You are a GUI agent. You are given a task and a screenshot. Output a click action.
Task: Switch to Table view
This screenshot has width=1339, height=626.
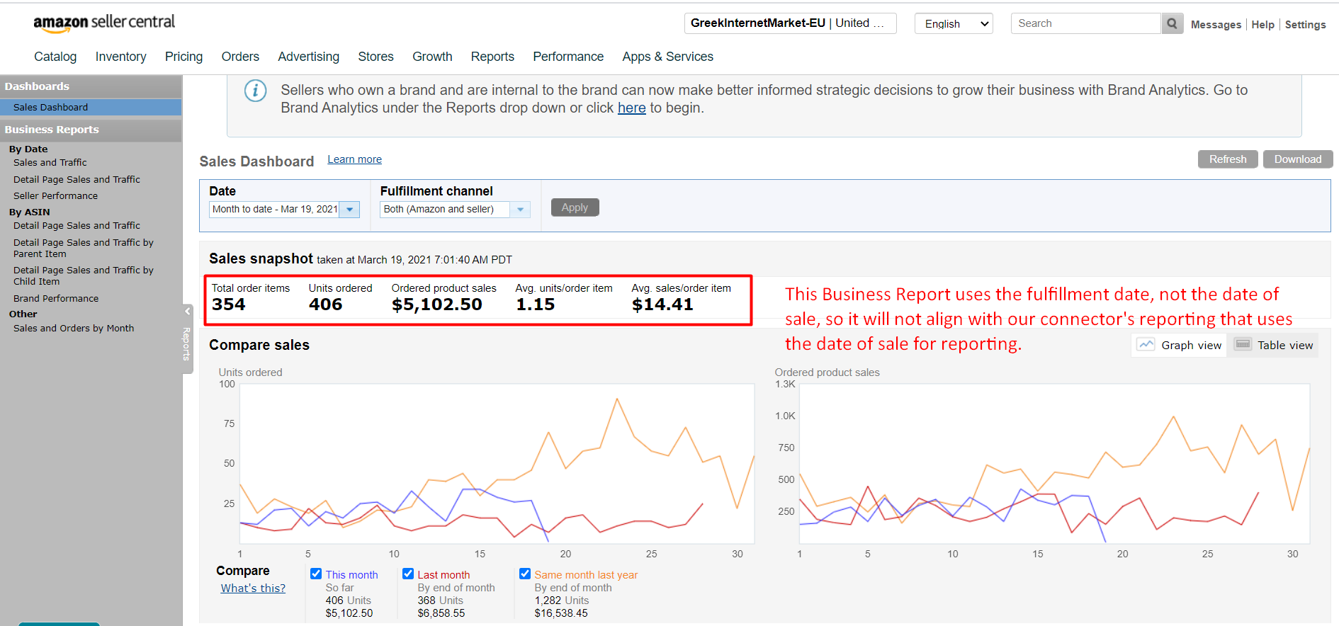1273,345
